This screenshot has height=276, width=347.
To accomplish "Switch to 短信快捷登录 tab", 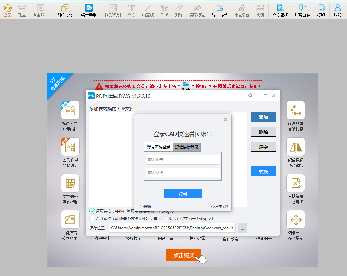I will (187, 147).
